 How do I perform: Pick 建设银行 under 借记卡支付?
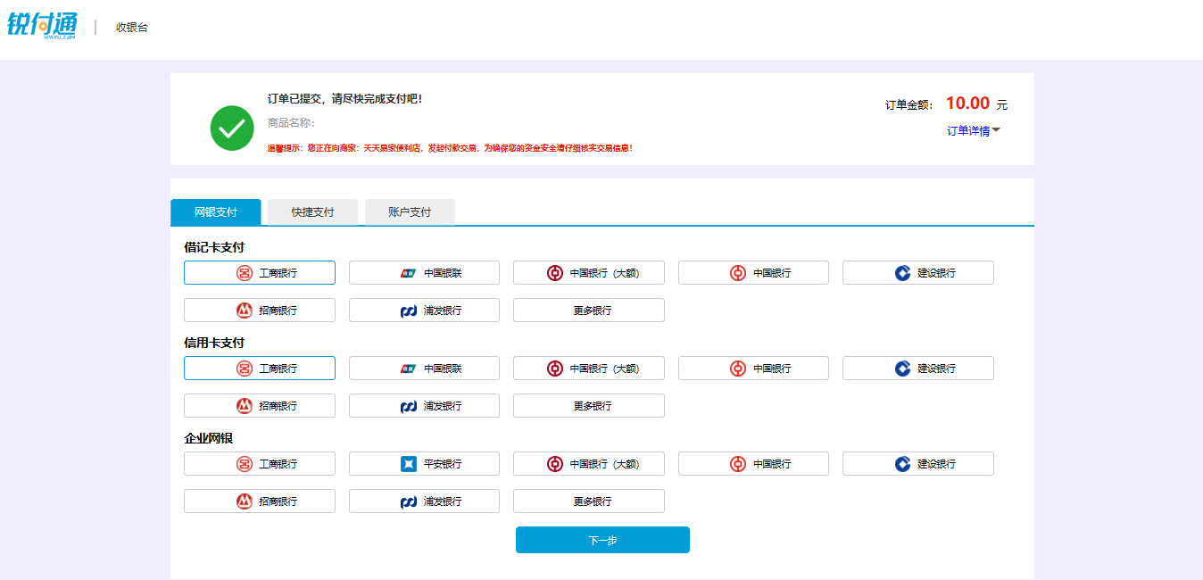pos(918,273)
